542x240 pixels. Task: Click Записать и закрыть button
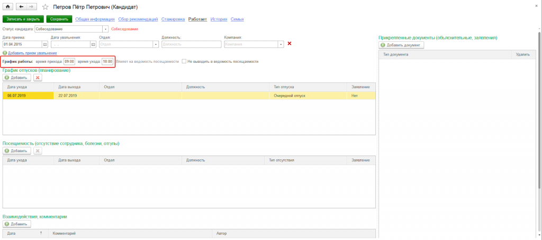point(23,20)
